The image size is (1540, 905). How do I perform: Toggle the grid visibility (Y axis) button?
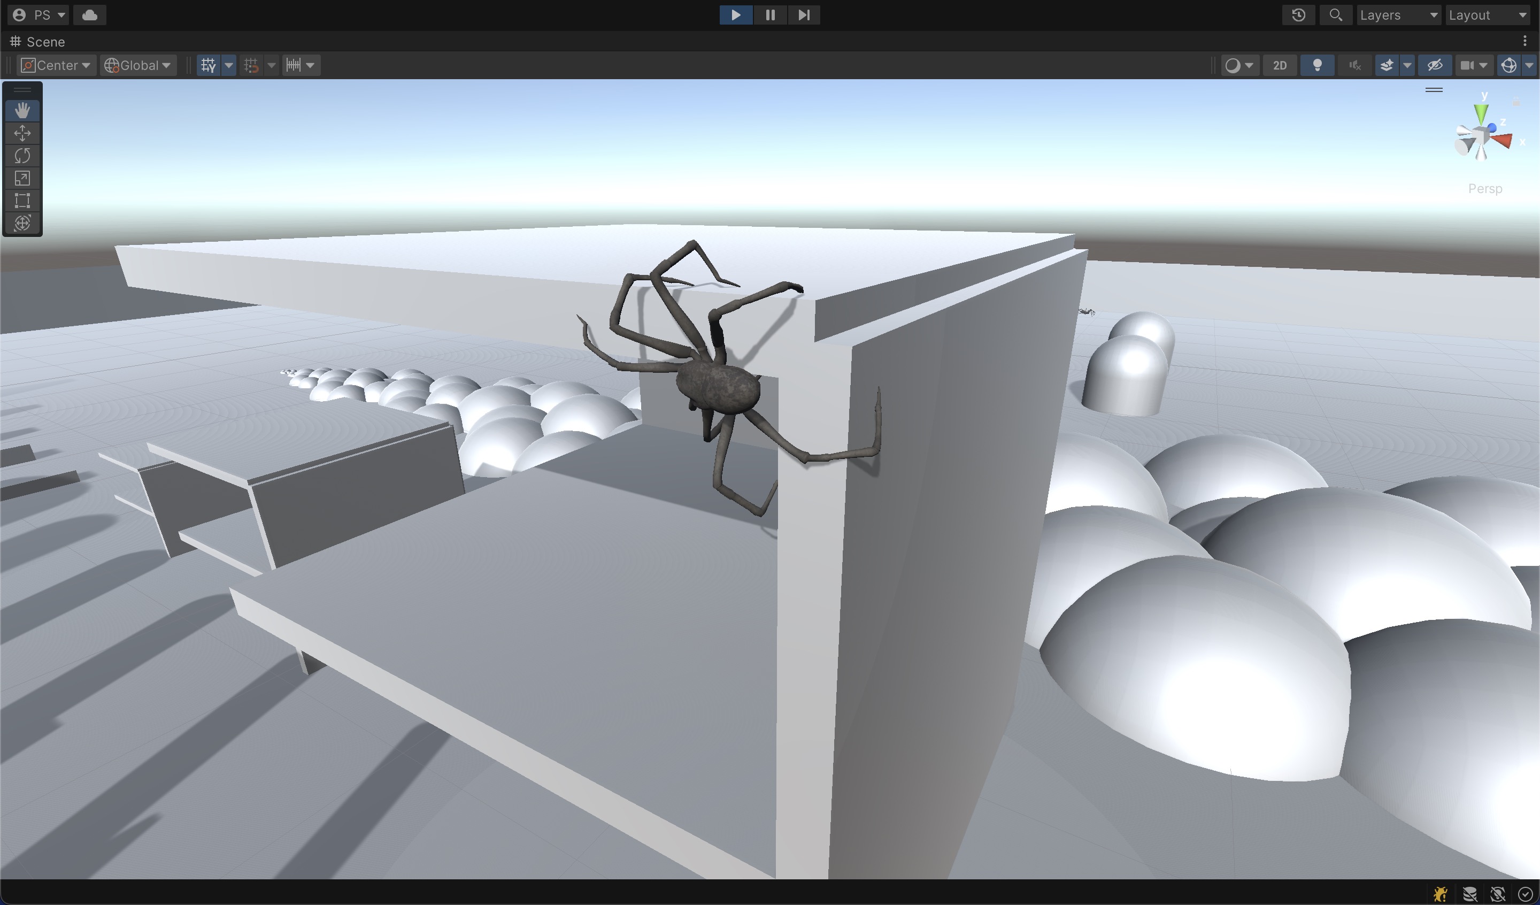tap(209, 65)
